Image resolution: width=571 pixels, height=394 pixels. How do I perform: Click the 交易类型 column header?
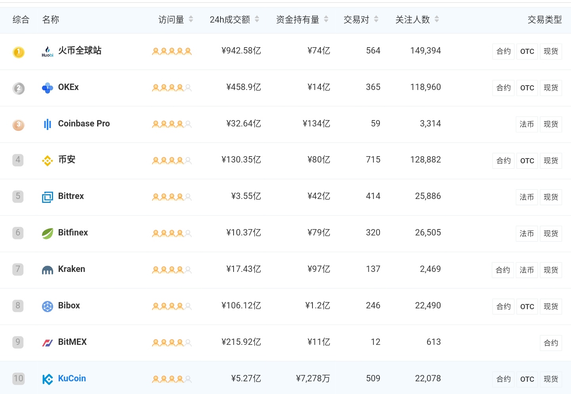(x=545, y=19)
